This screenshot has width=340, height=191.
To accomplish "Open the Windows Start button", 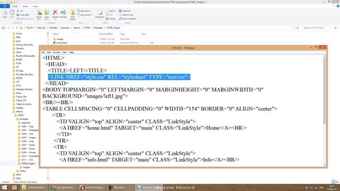I will pos(4,187).
